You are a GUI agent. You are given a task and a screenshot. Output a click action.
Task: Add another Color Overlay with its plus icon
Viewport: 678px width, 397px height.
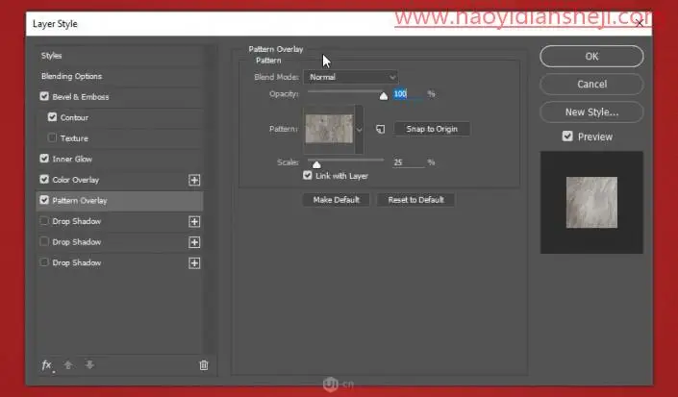click(194, 180)
